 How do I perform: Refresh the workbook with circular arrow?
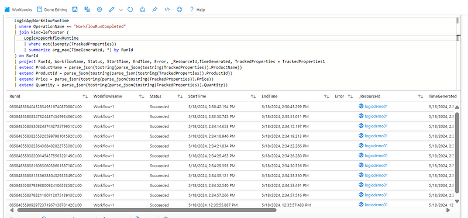130,9
